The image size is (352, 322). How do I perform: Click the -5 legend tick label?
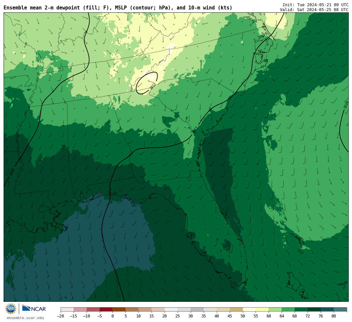100,316
